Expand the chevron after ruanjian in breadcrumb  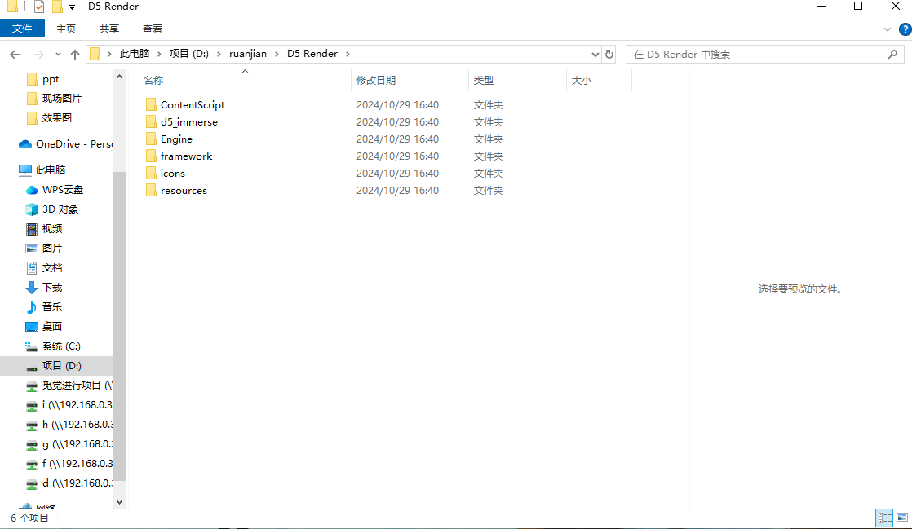tap(277, 54)
